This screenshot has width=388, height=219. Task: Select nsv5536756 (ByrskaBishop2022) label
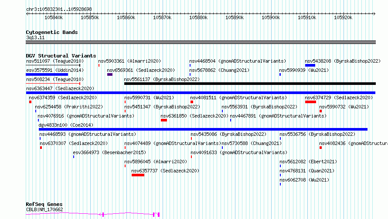coord(317,134)
